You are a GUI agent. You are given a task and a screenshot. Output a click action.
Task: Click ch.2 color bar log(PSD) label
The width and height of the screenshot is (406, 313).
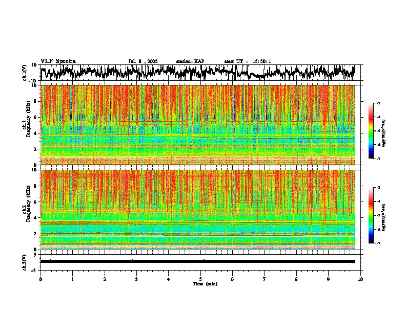pyautogui.click(x=384, y=217)
